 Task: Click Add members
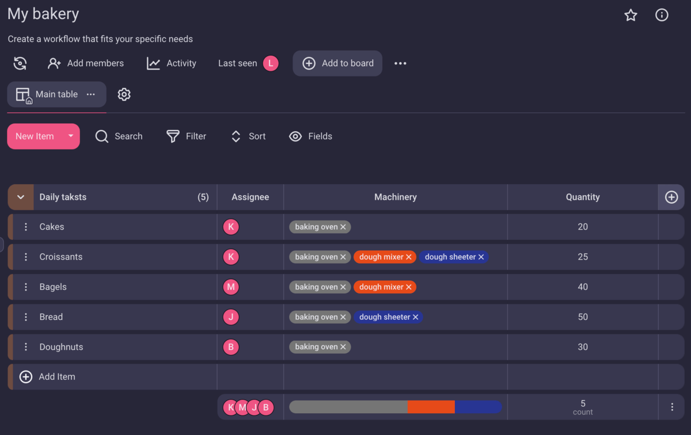coord(86,63)
